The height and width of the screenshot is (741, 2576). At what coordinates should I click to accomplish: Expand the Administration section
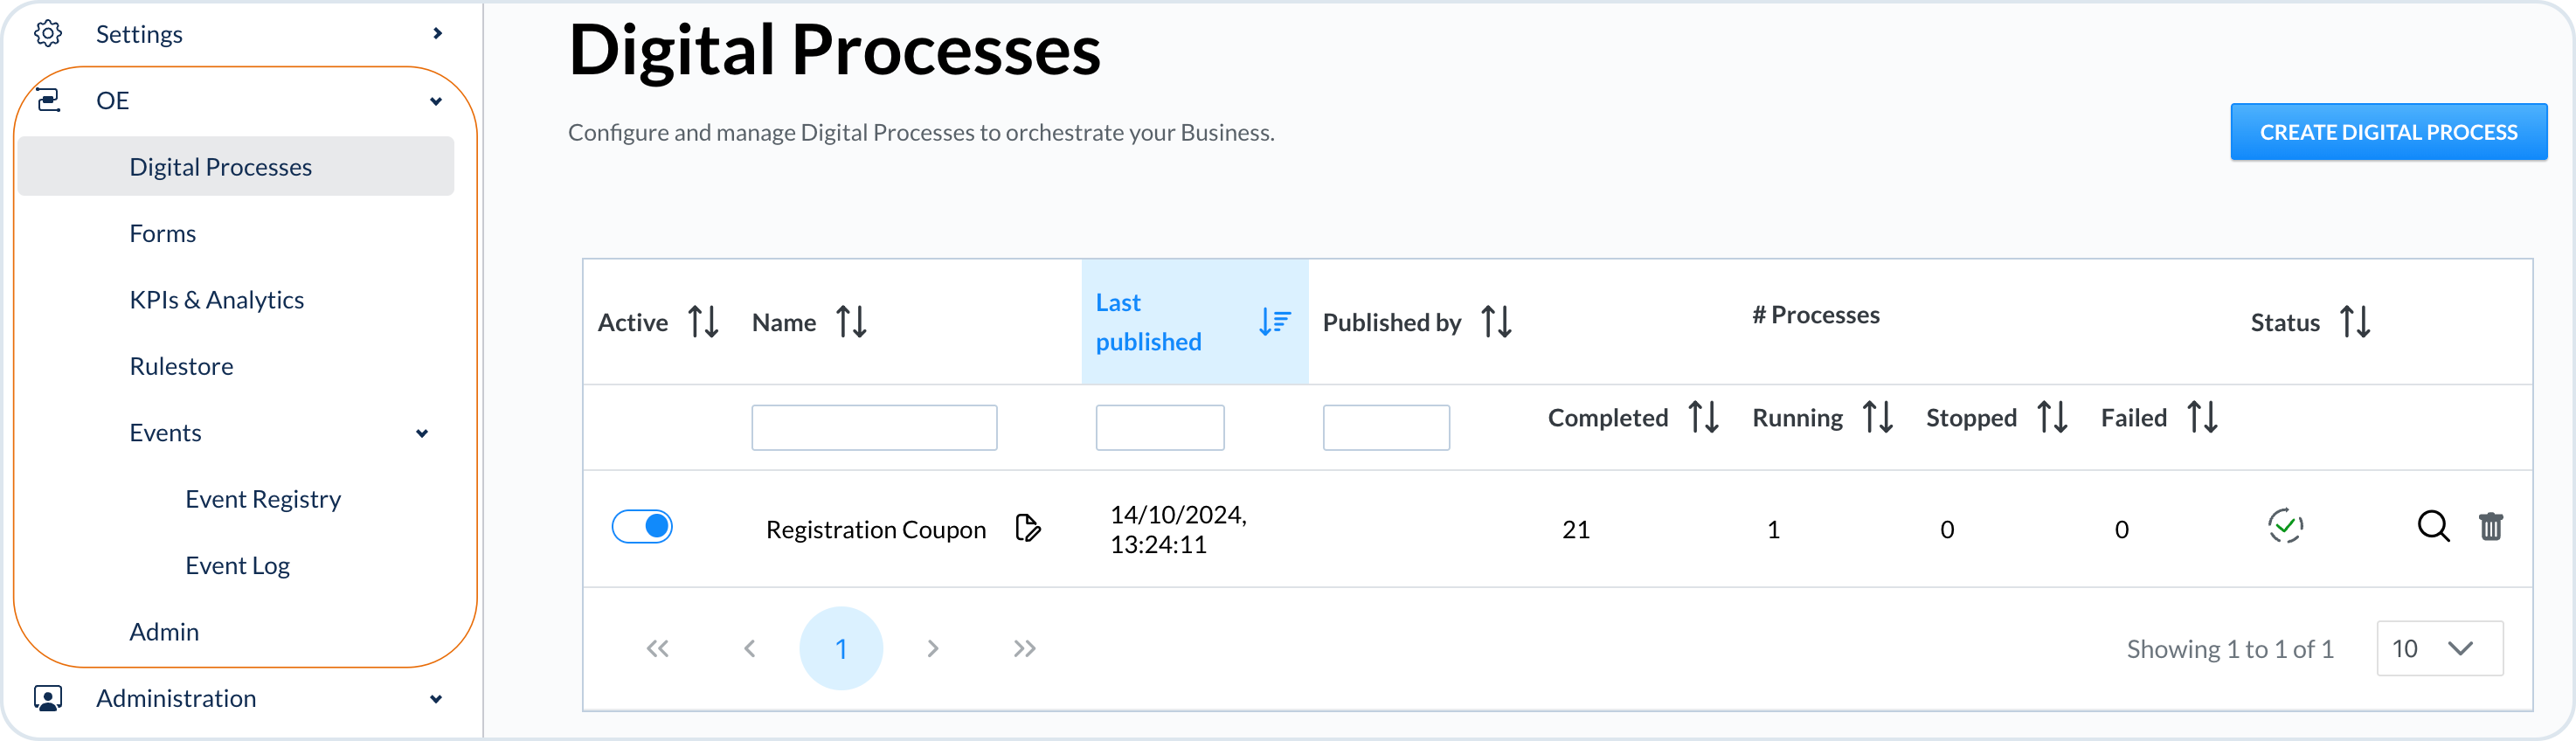pos(436,699)
